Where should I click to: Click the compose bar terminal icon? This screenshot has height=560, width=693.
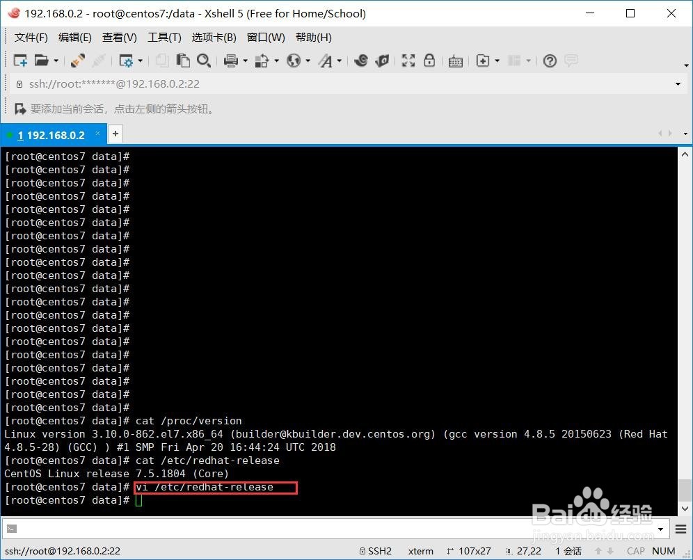12,529
